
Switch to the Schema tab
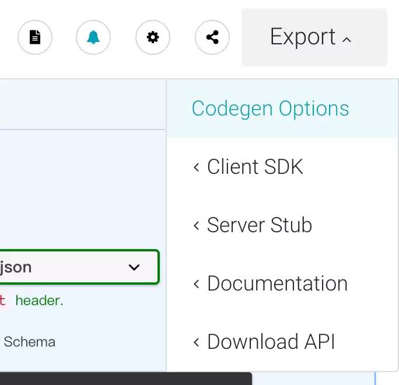click(30, 342)
